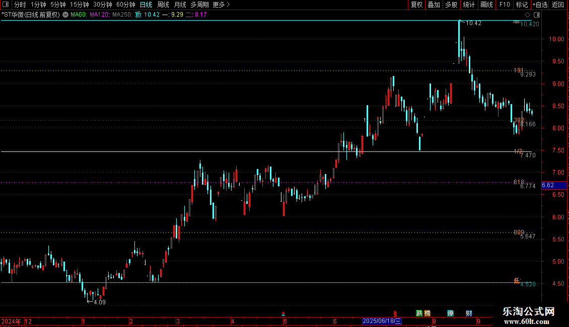Expand the 更多 periods menu
Image resolution: width=569 pixels, height=327 pixels.
click(221, 5)
